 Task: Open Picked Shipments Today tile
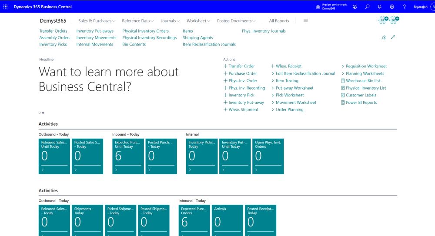coord(120,220)
